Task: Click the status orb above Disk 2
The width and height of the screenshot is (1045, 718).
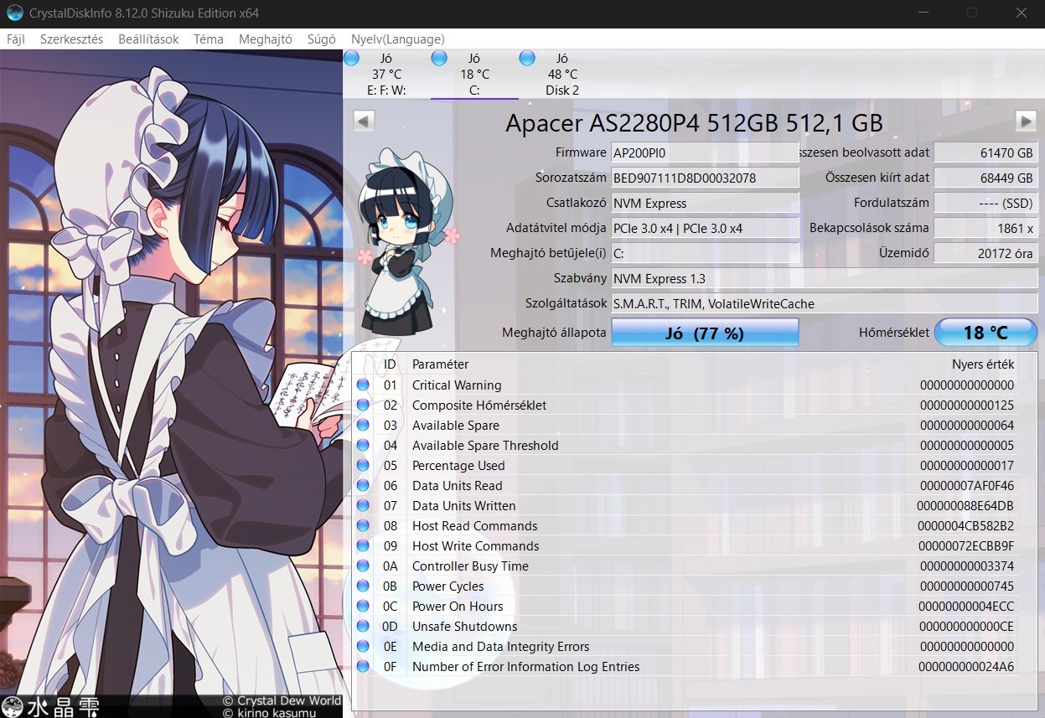Action: tap(527, 58)
